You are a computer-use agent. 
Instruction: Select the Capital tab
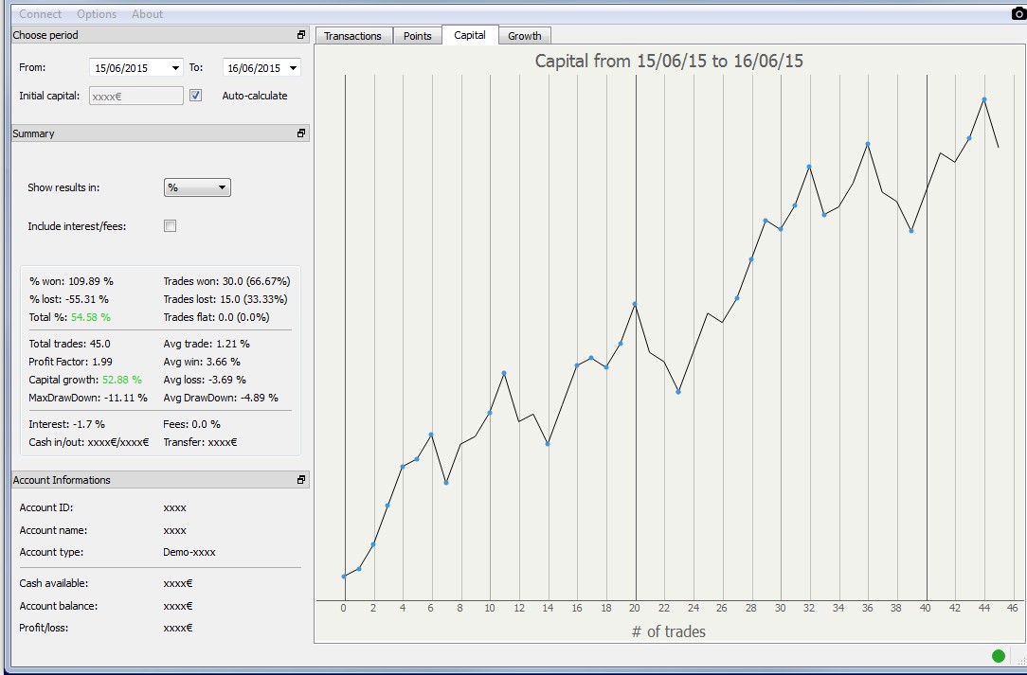coord(470,35)
